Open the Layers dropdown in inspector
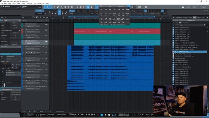209x118 pixels. [16, 28]
